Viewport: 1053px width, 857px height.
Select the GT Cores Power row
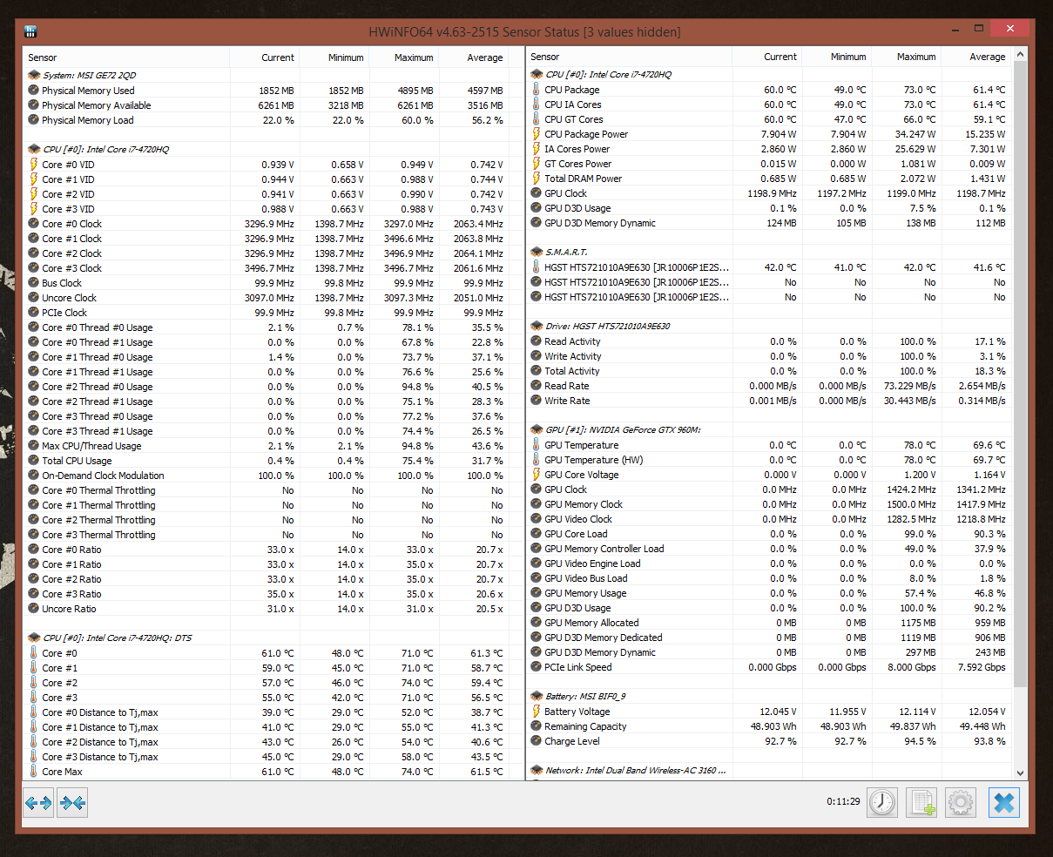click(x=768, y=164)
